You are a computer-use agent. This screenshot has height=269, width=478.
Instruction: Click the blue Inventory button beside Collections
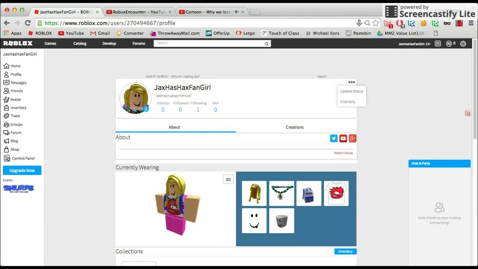[x=345, y=251]
